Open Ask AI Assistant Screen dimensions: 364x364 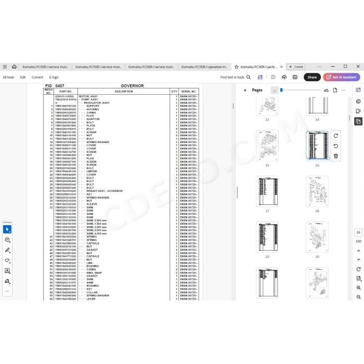(x=342, y=77)
